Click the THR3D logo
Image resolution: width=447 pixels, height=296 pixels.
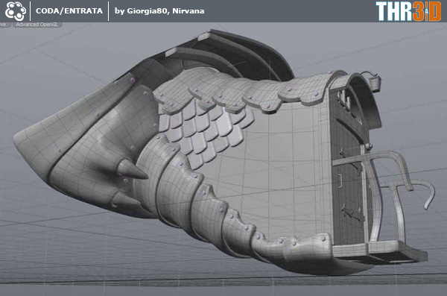point(408,11)
